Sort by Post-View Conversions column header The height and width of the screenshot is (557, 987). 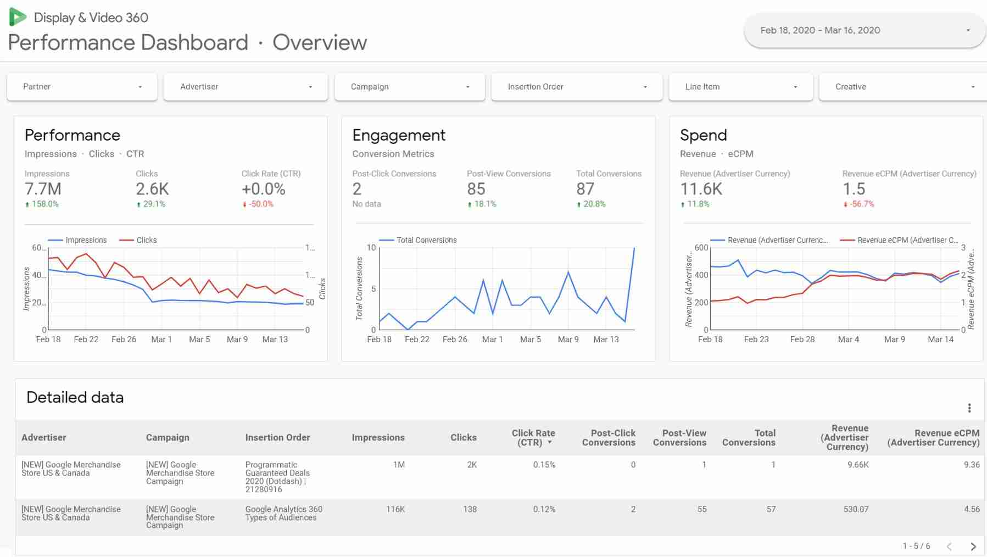point(679,438)
